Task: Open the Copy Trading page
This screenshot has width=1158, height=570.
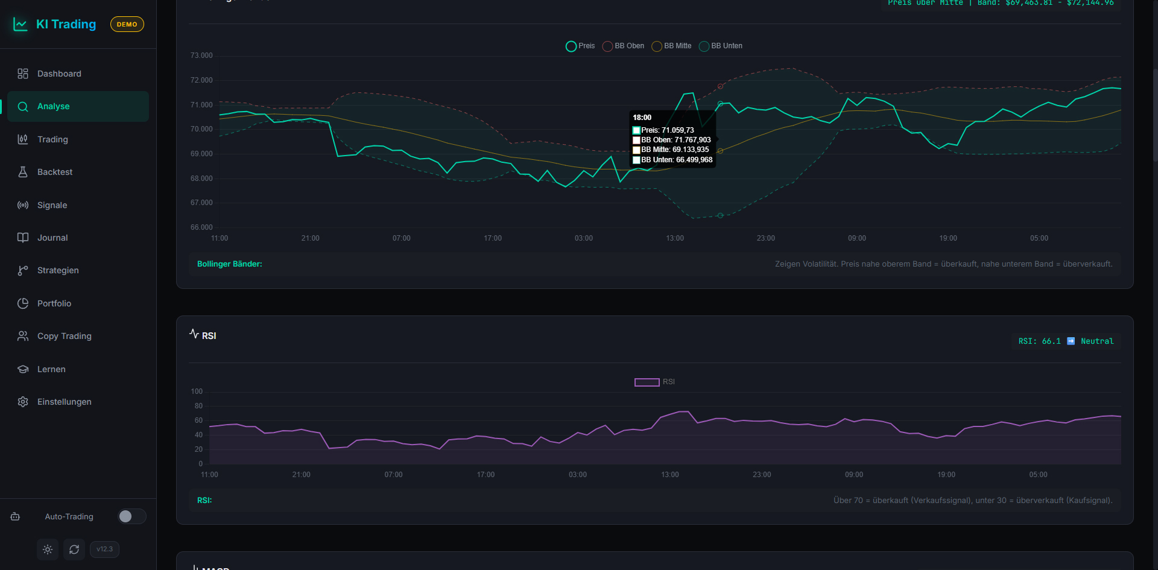Action: (x=64, y=336)
